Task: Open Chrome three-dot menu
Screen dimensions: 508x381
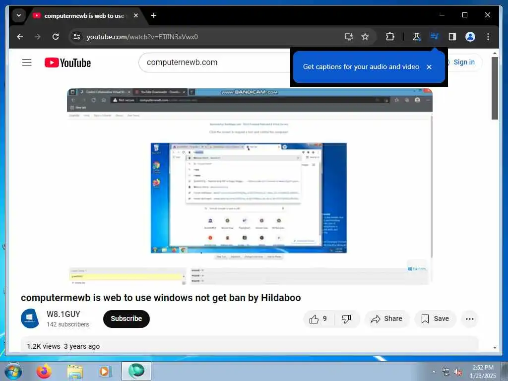Action: pyautogui.click(x=488, y=37)
